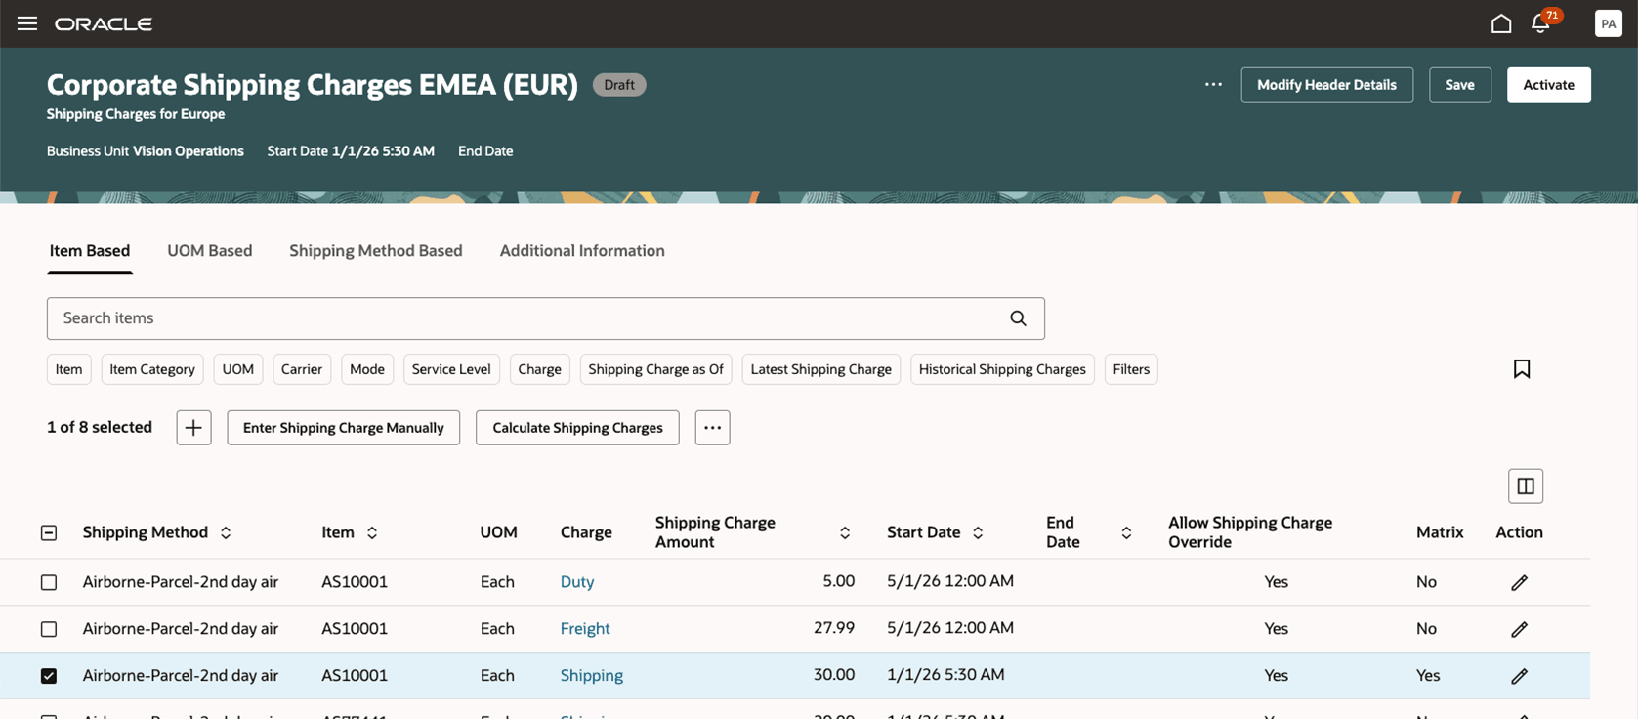
Task: Click the Draft status badge
Action: (x=619, y=85)
